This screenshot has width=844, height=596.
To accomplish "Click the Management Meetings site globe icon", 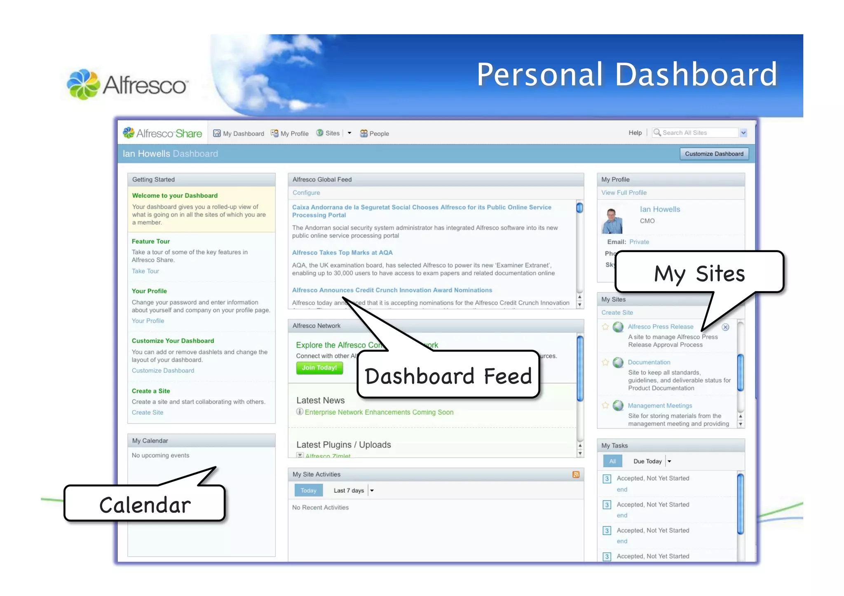I will pyautogui.click(x=618, y=405).
